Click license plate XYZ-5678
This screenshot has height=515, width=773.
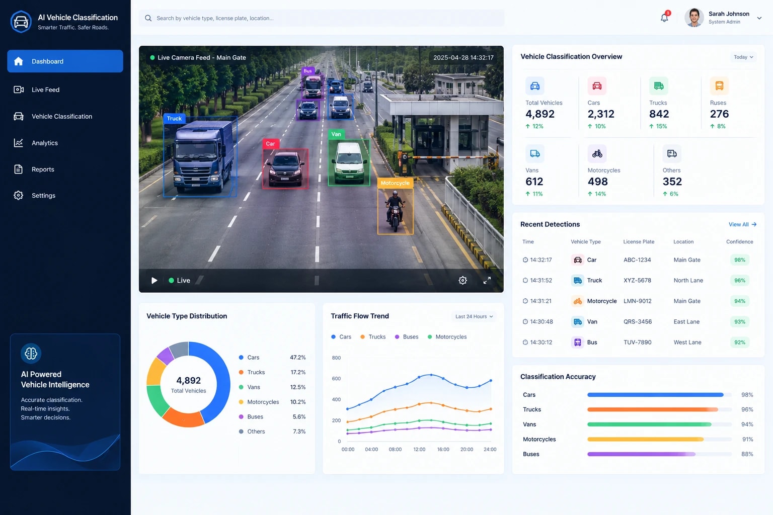pos(637,281)
